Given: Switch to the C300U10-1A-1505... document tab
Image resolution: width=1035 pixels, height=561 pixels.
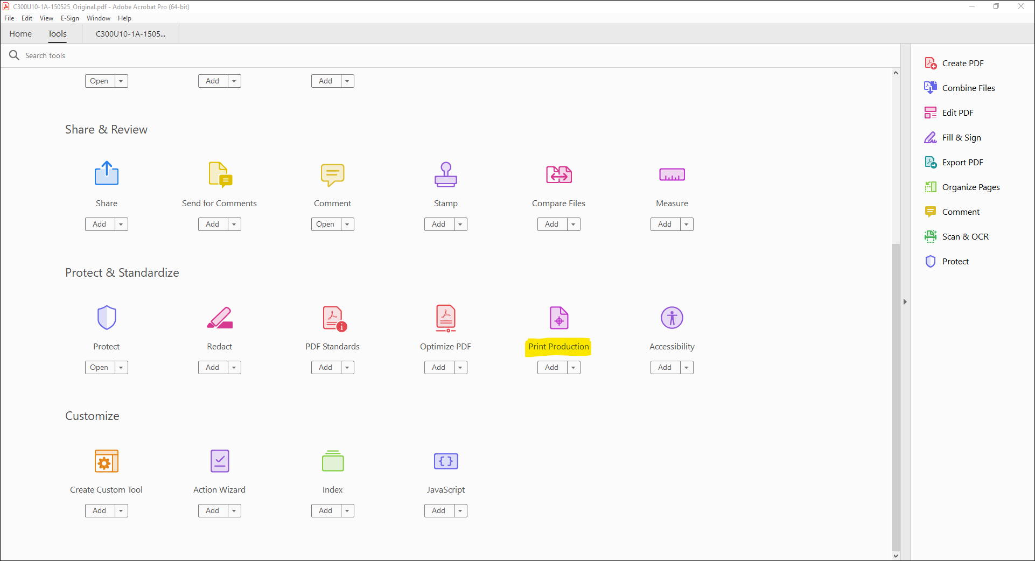Looking at the screenshot, I should tap(130, 33).
